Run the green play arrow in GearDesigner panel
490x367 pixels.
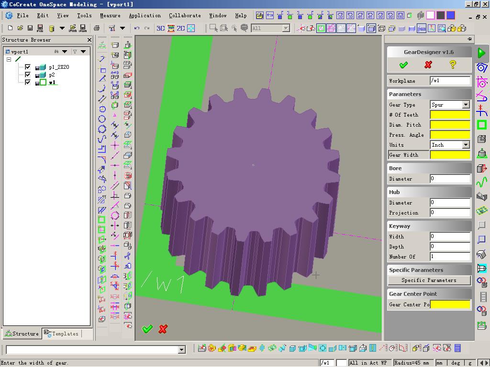[x=481, y=53]
